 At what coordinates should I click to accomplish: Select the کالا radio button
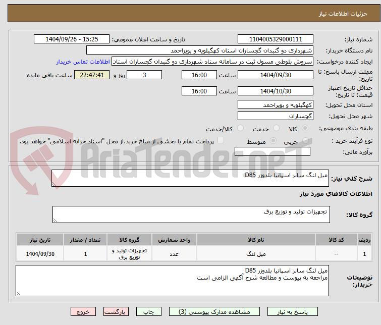tap(305, 128)
